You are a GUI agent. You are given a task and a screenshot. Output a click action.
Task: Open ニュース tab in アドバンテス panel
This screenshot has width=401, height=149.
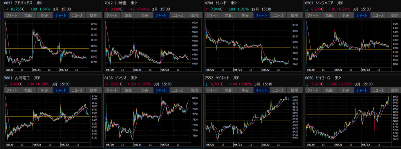[77, 15]
